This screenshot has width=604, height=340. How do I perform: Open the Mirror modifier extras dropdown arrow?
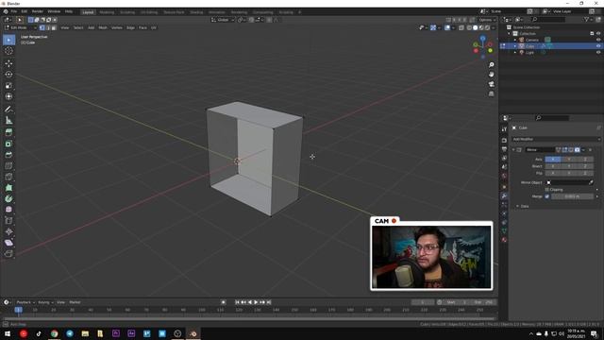coord(583,149)
